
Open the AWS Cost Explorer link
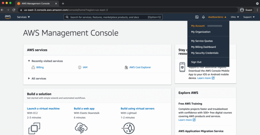[x=140, y=67]
